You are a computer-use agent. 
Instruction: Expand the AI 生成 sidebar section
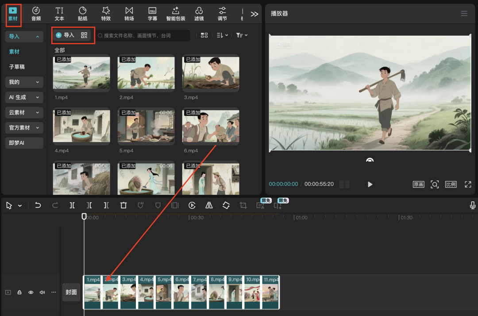(x=24, y=97)
